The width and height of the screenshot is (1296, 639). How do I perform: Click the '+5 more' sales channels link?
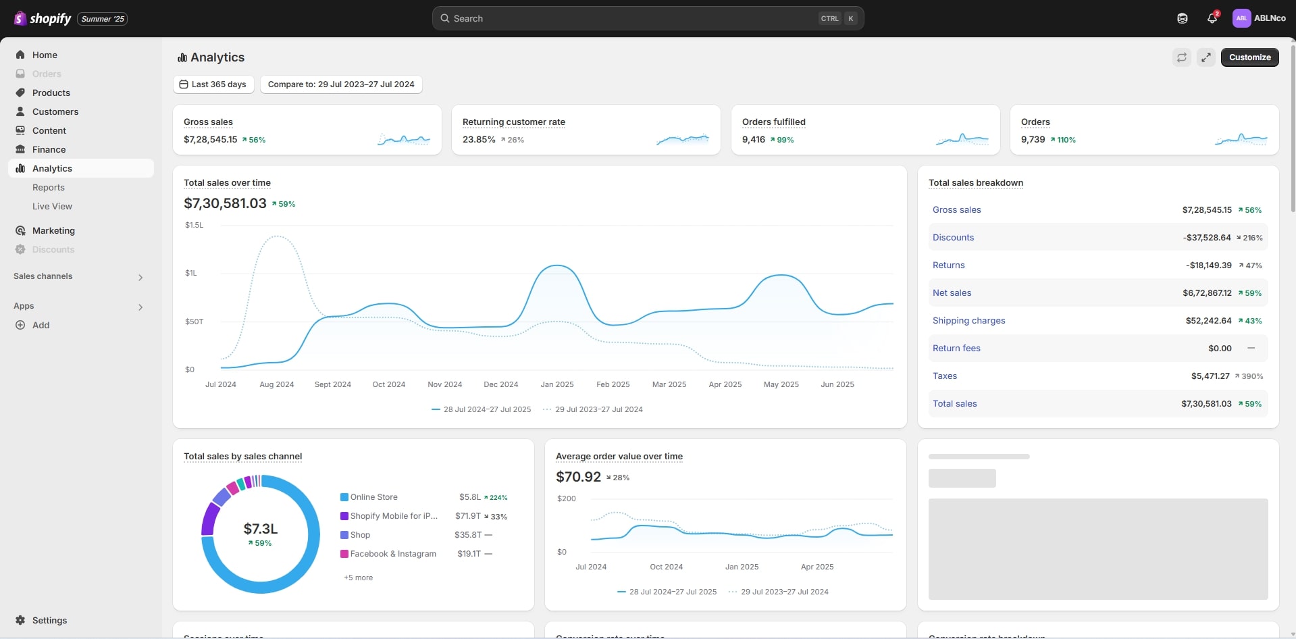pos(358,578)
